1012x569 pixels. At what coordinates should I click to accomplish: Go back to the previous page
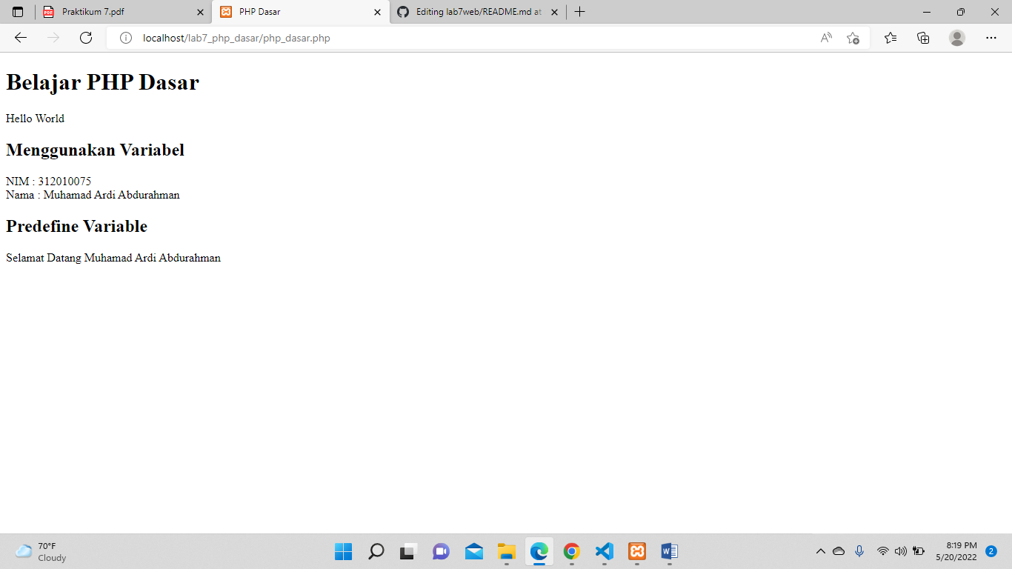[x=21, y=38]
